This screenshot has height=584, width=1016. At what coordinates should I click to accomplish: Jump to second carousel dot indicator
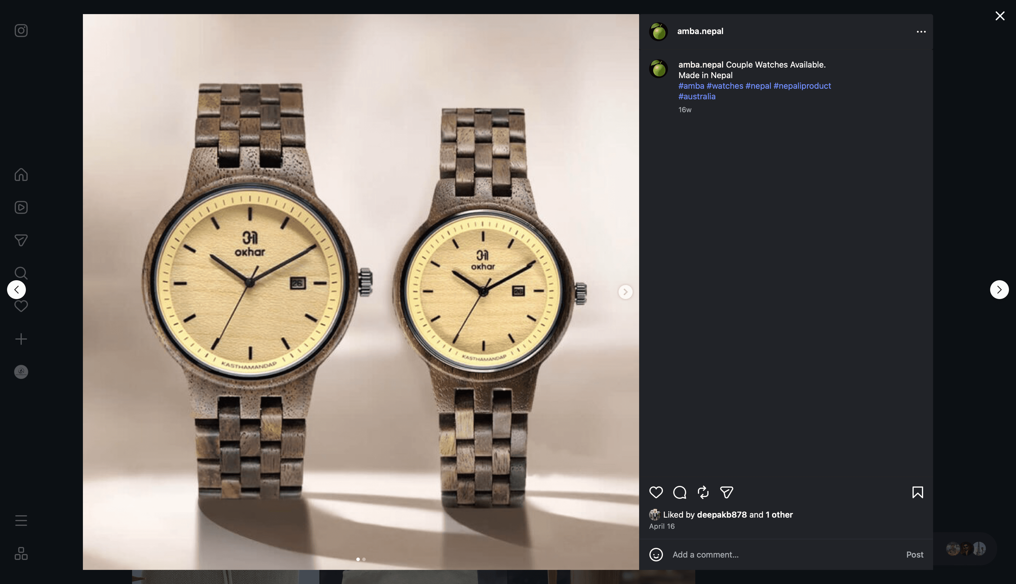click(x=364, y=559)
